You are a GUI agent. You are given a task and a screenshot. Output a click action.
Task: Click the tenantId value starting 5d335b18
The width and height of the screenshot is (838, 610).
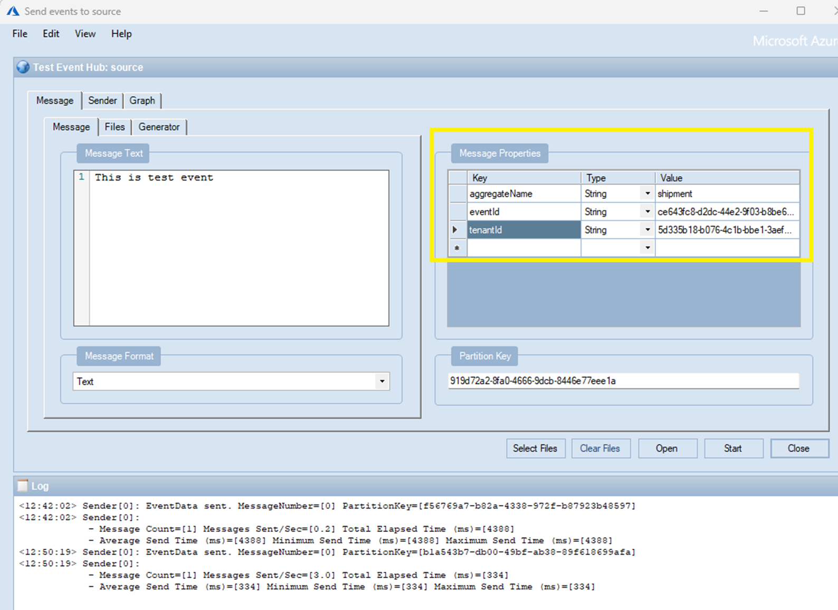pyautogui.click(x=728, y=230)
